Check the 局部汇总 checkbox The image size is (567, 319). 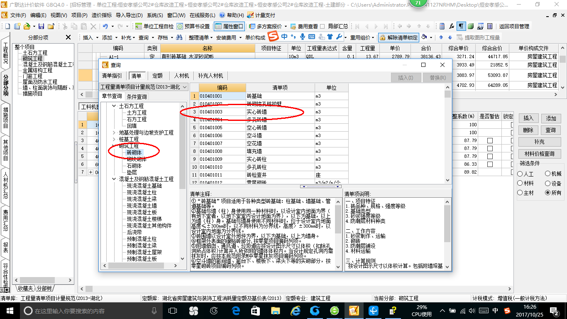point(323,26)
